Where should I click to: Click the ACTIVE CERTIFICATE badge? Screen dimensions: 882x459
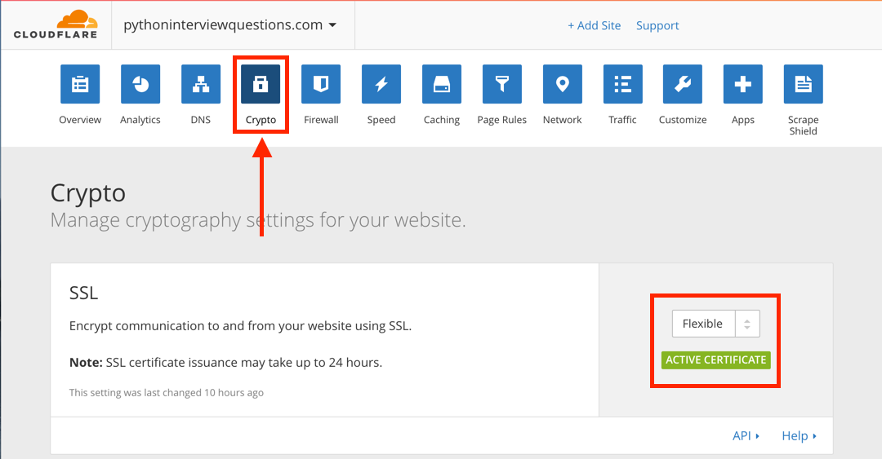coord(716,360)
